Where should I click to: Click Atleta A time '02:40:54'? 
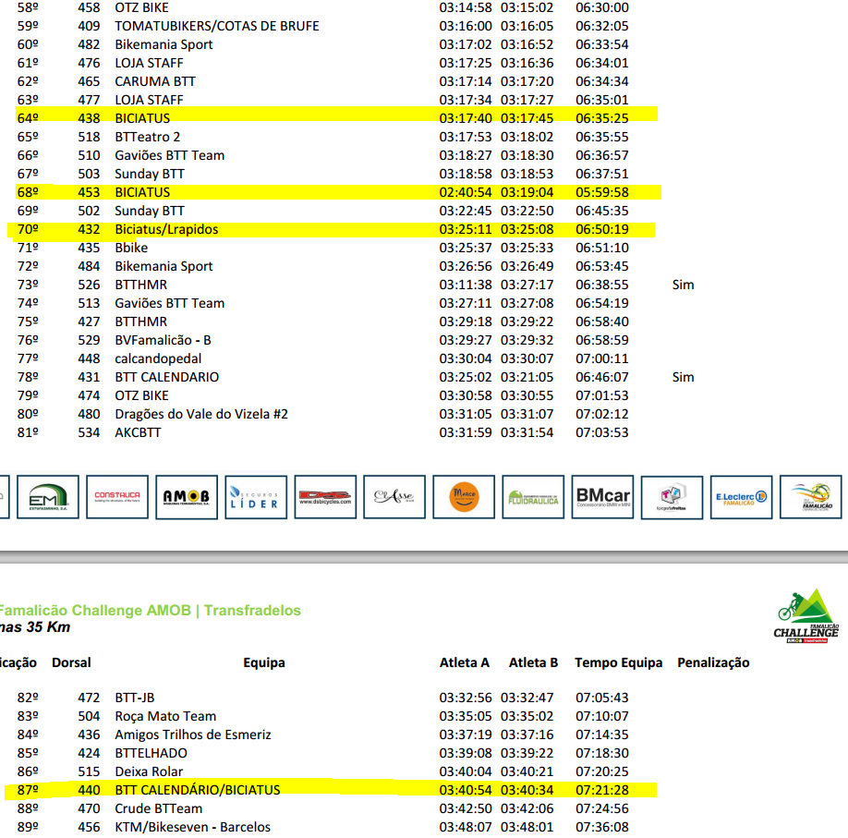coord(466,192)
